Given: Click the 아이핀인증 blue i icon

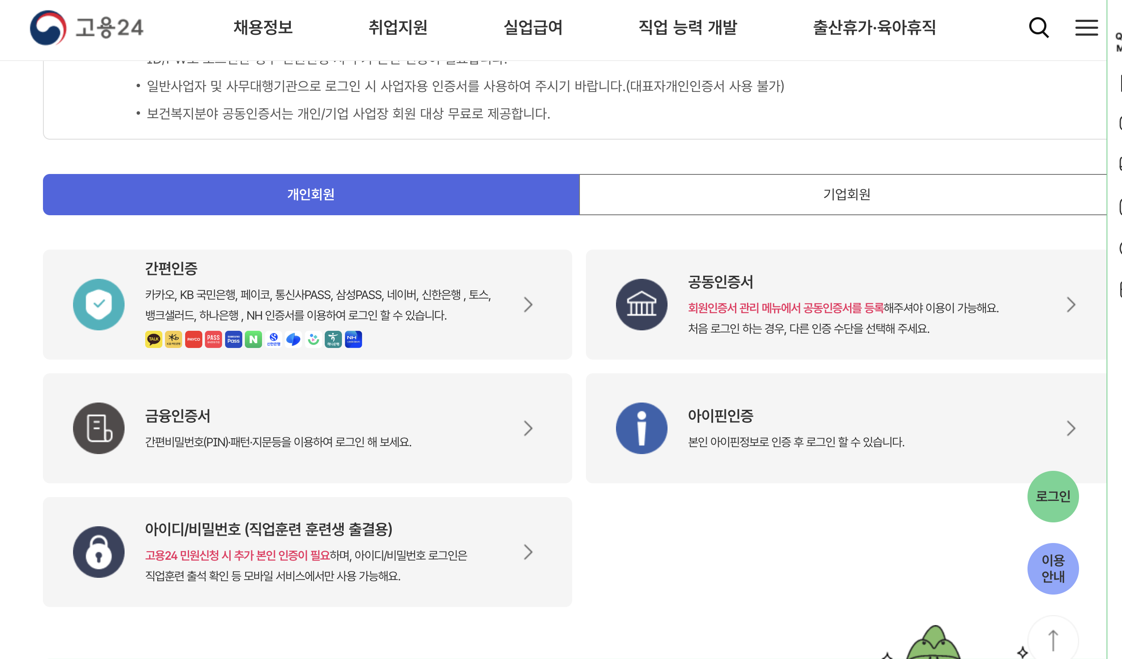Looking at the screenshot, I should point(641,428).
